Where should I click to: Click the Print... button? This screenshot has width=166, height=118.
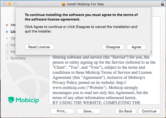click(62, 111)
